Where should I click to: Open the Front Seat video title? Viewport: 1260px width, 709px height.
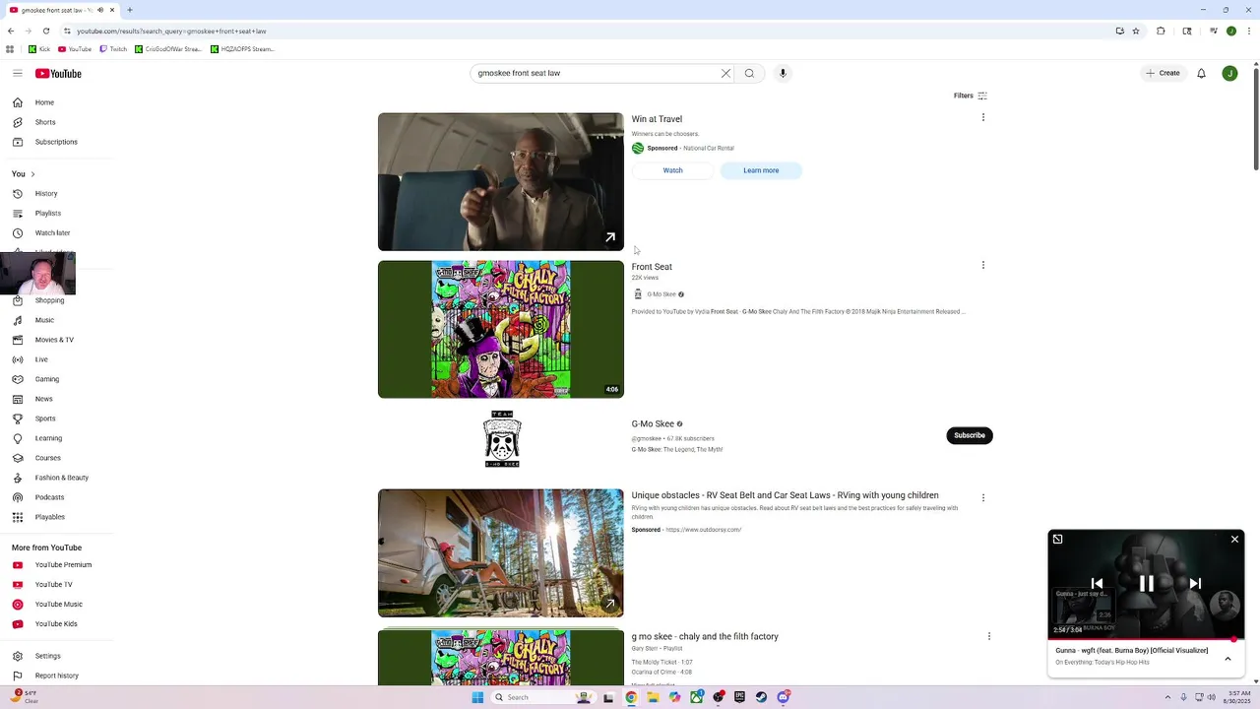pyautogui.click(x=652, y=267)
